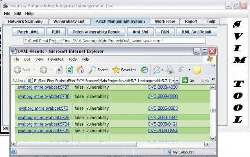Open link oval:org.mitre.oval:def:573
The height and width of the screenshot is (157, 250).
click(x=43, y=108)
